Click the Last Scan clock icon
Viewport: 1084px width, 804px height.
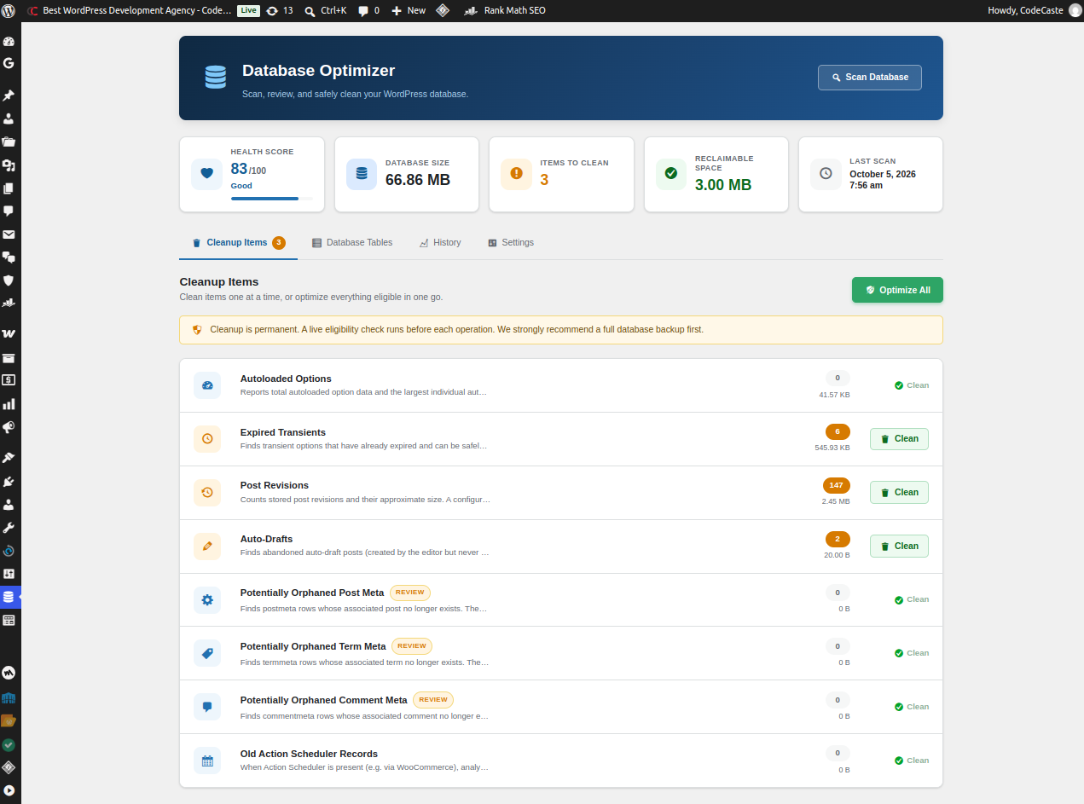click(826, 174)
